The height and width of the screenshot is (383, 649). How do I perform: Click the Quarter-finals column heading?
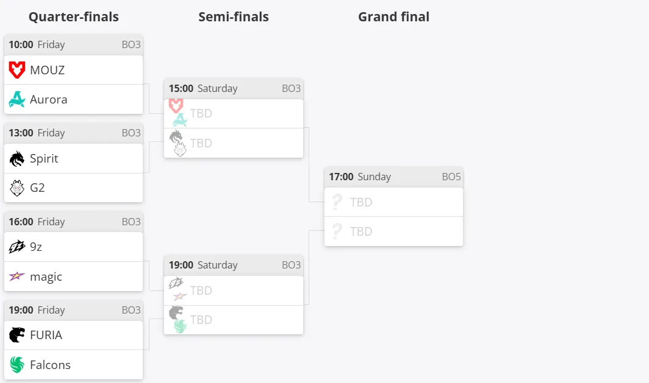(x=74, y=16)
